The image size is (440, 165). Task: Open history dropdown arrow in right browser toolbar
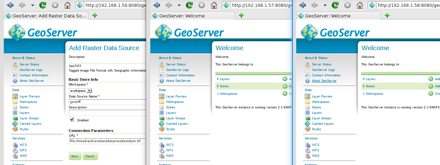[x=325, y=5]
